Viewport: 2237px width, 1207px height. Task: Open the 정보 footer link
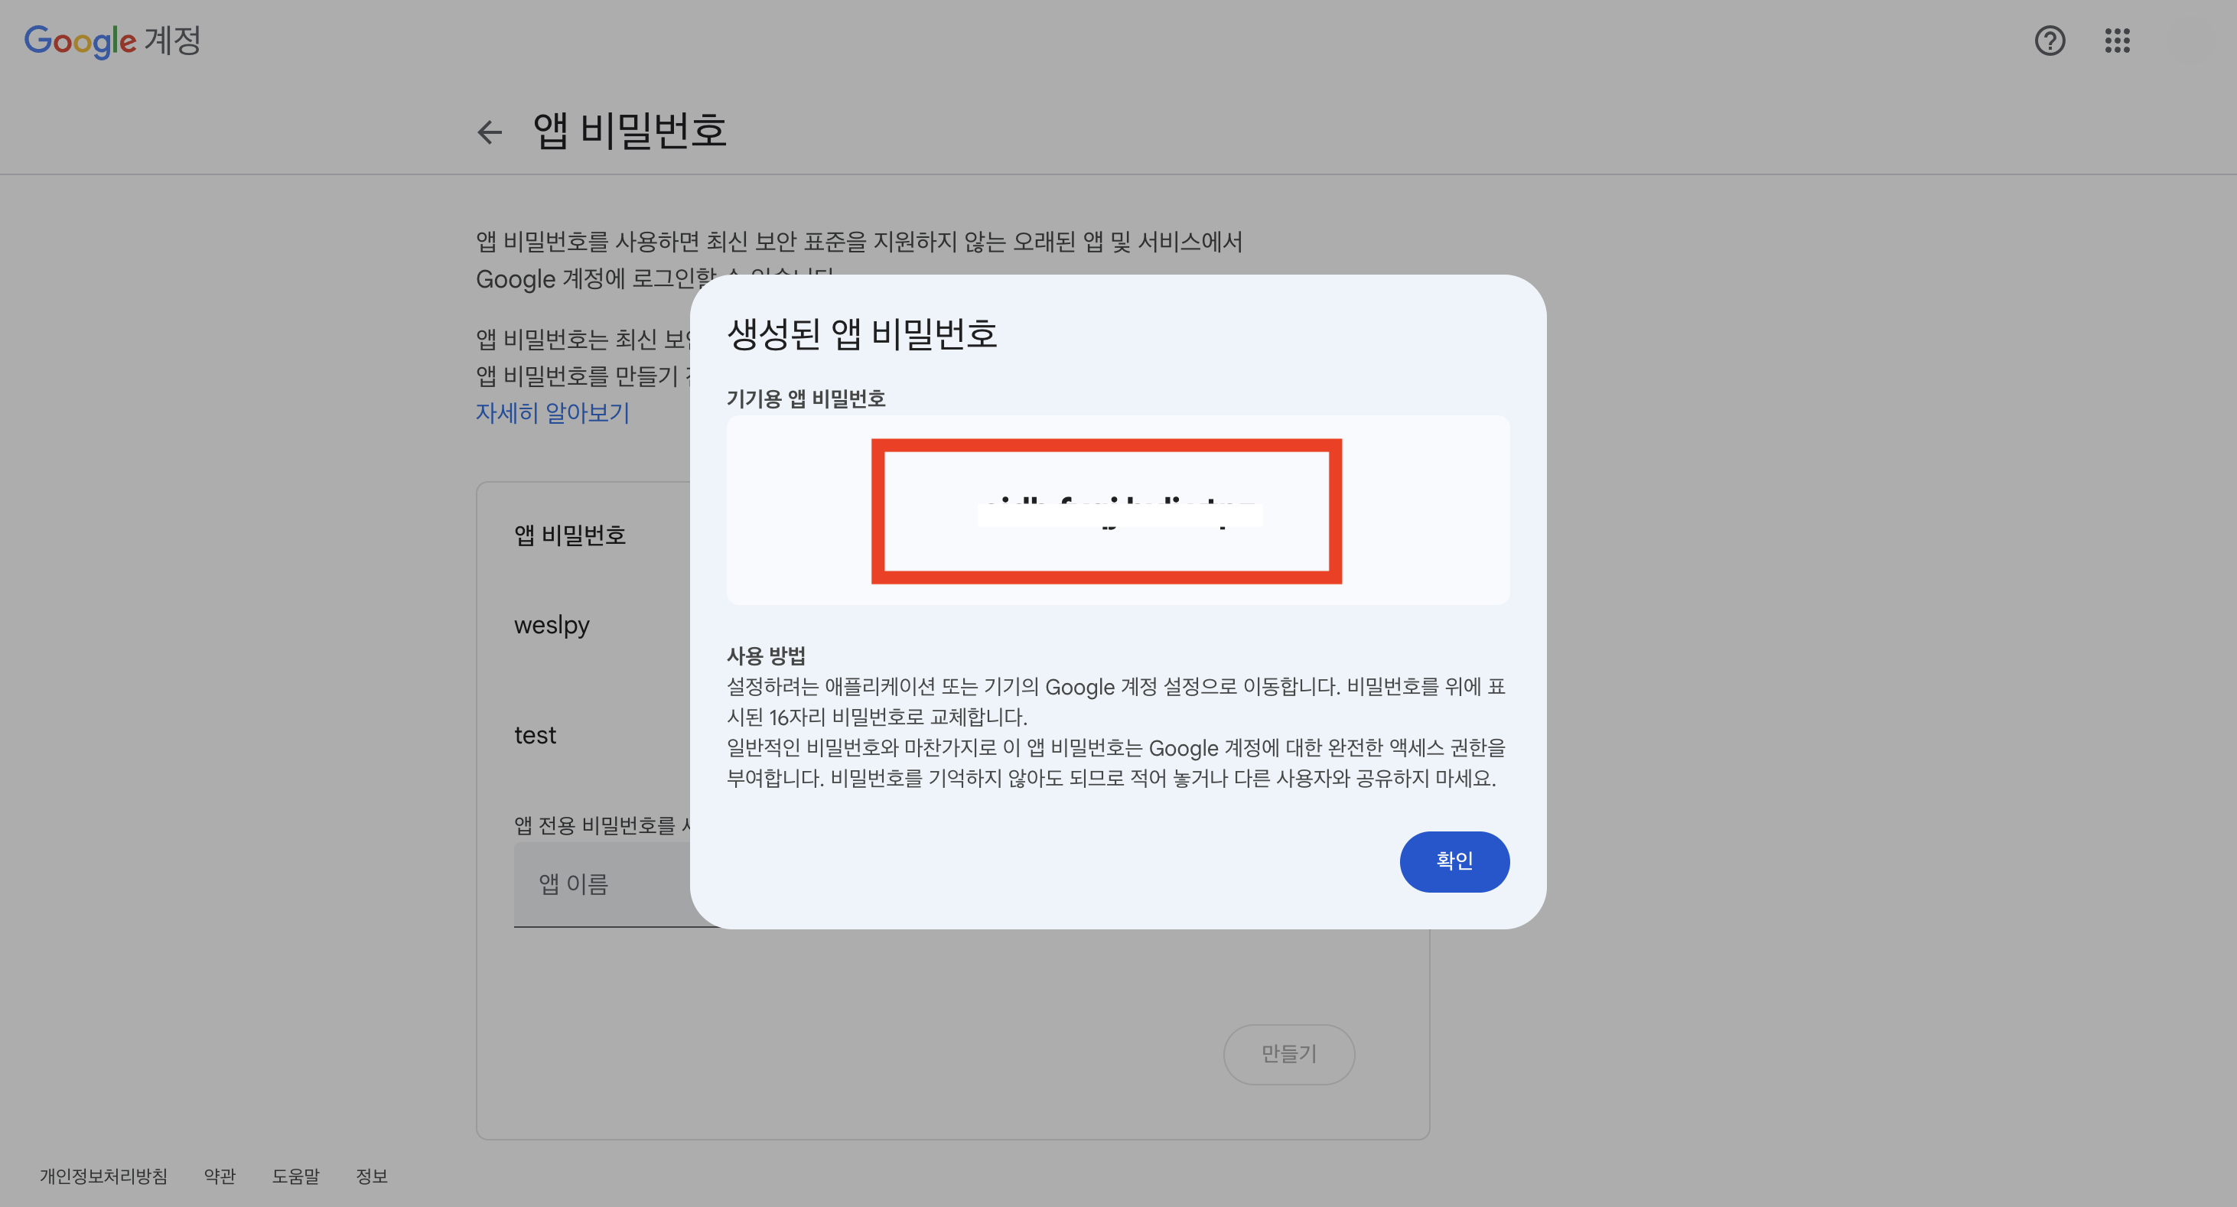372,1176
